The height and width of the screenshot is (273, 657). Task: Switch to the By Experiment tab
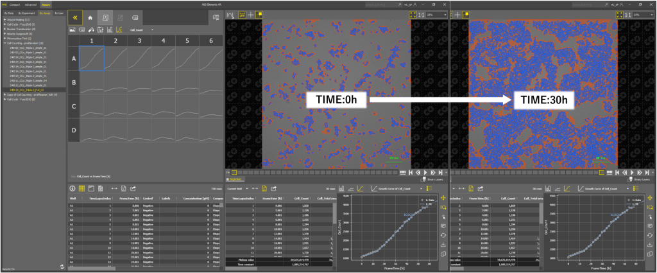click(27, 13)
